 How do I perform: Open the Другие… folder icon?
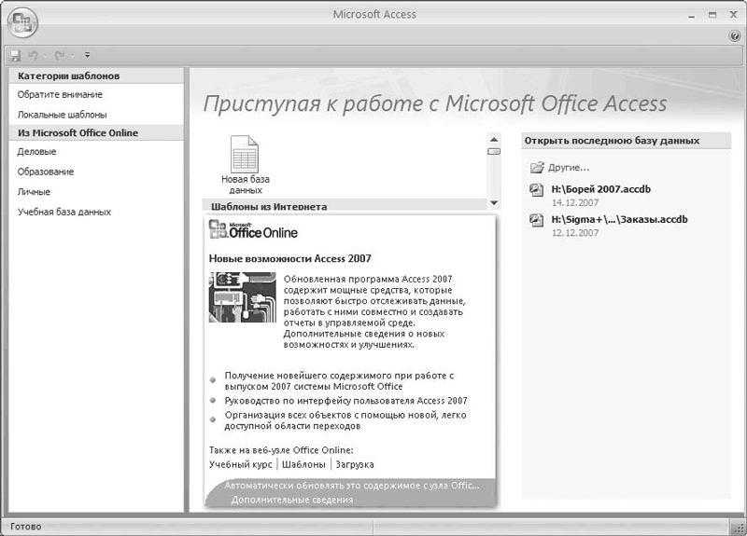click(x=537, y=168)
